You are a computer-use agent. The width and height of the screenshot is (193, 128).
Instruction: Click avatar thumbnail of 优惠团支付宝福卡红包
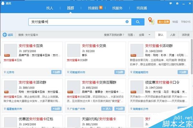tap(11, 122)
